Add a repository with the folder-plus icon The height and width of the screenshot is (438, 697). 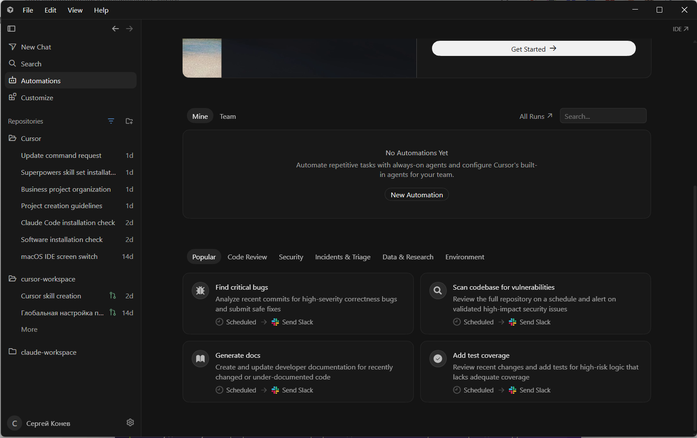point(129,121)
